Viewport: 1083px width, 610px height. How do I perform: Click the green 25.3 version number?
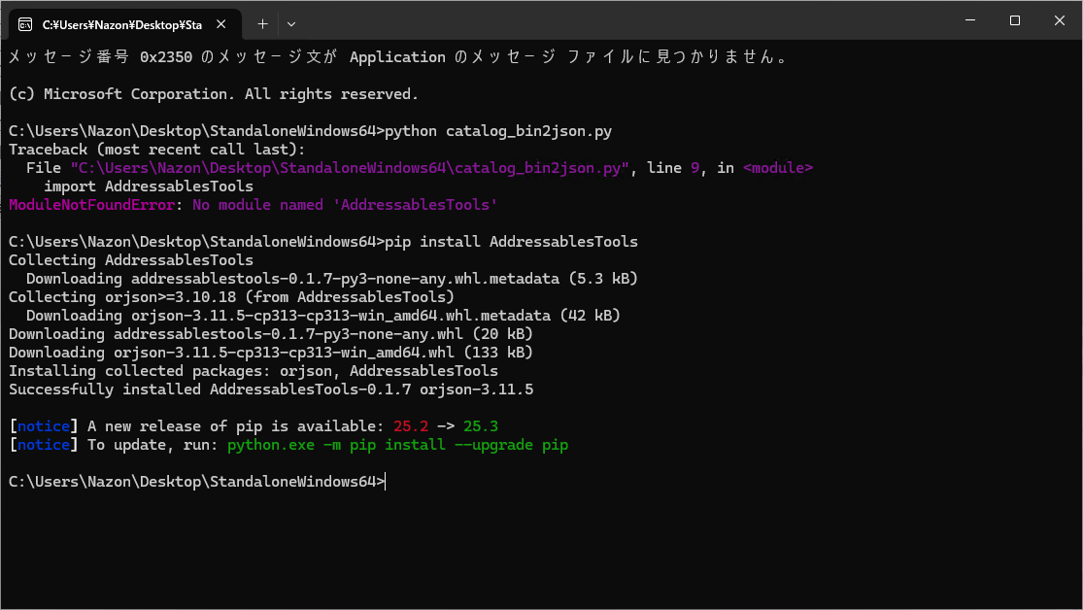pos(481,426)
